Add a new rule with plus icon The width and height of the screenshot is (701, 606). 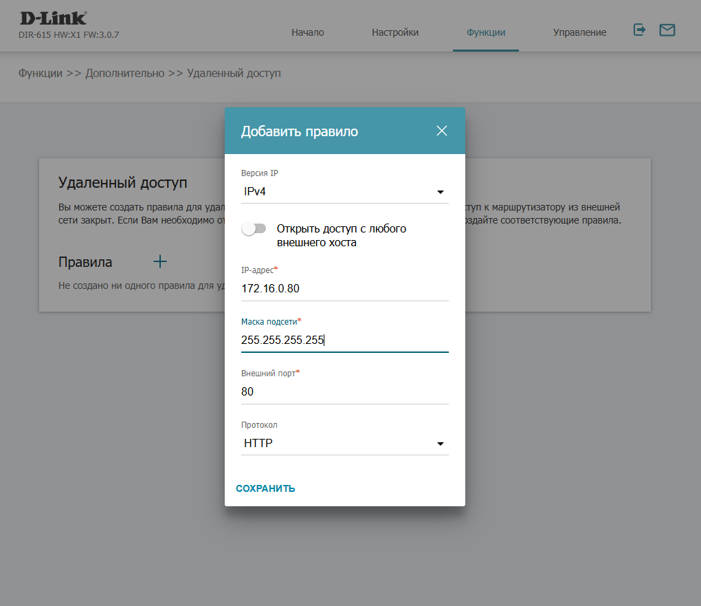pyautogui.click(x=160, y=261)
